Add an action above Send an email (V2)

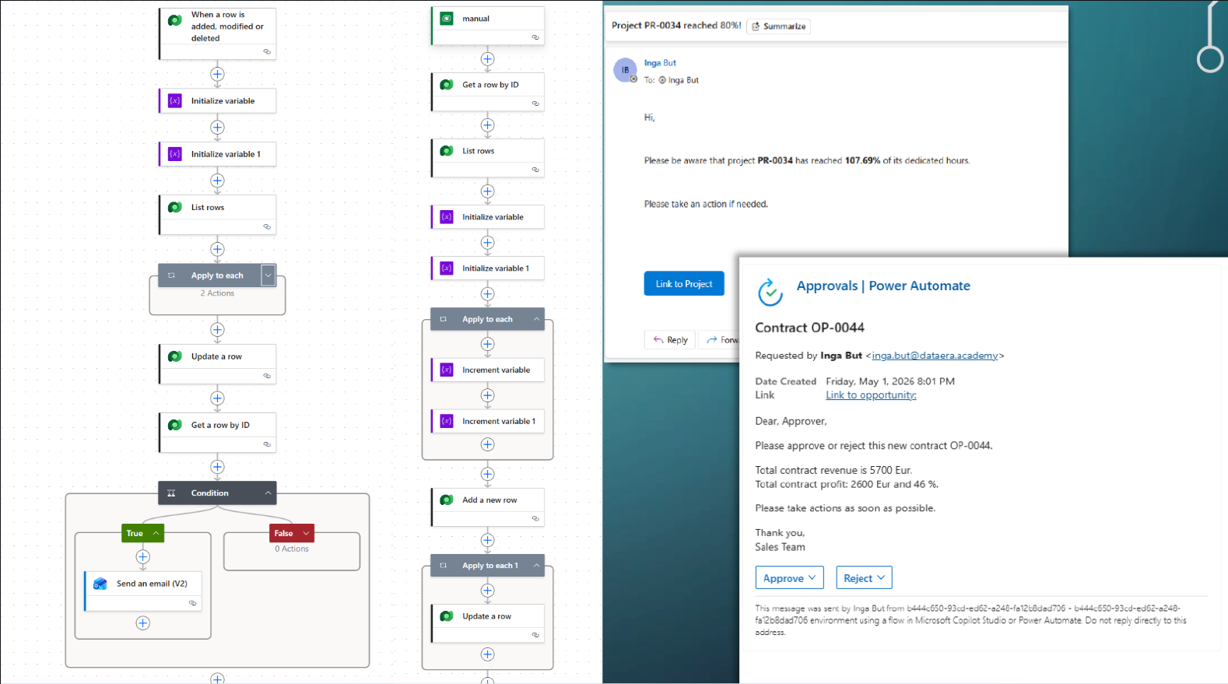[142, 556]
